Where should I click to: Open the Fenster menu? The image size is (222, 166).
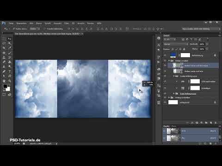[x=91, y=24]
